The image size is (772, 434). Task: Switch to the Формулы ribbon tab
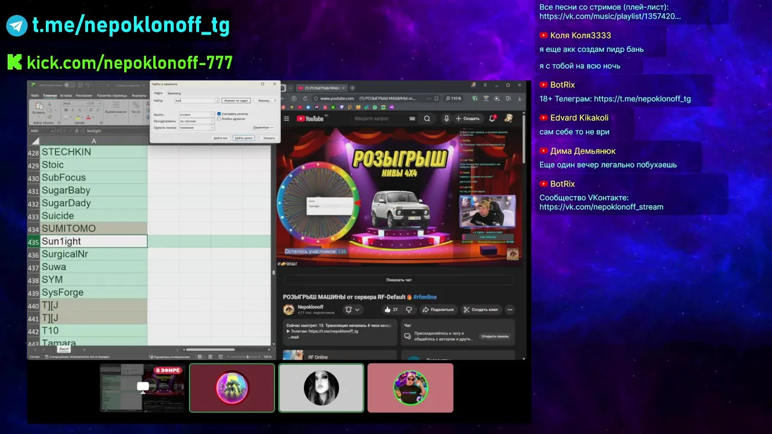pos(139,95)
